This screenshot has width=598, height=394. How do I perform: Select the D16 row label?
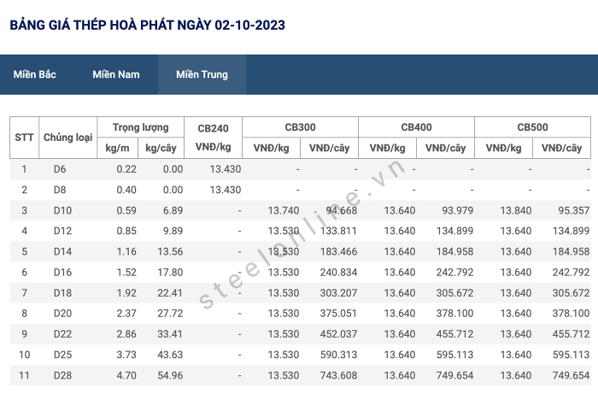click(62, 273)
